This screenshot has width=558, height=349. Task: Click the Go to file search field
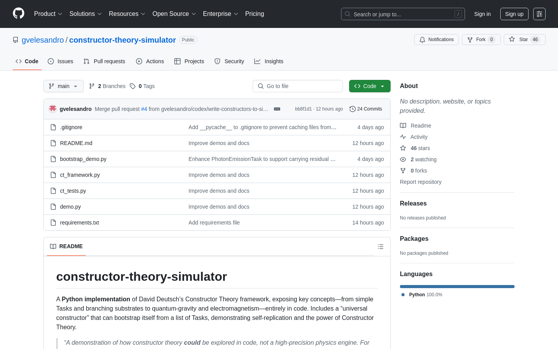[298, 86]
